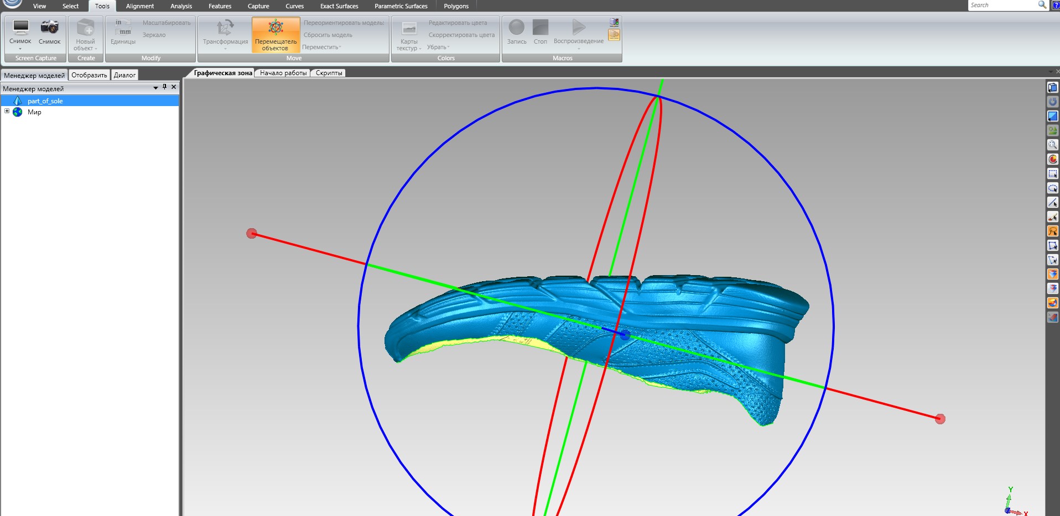Click the Новый объект cube icon

click(85, 28)
